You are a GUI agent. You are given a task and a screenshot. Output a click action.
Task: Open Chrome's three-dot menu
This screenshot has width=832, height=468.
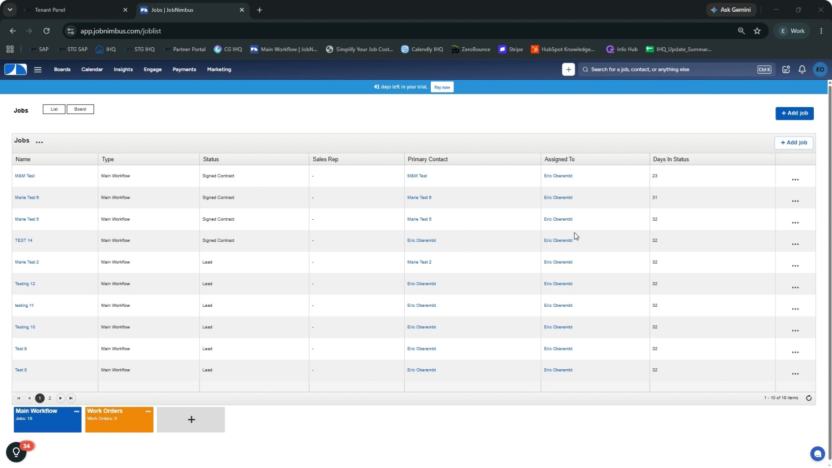coord(821,31)
